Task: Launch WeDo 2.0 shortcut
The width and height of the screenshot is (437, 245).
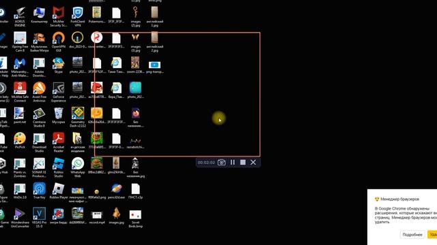Action: tap(20, 191)
